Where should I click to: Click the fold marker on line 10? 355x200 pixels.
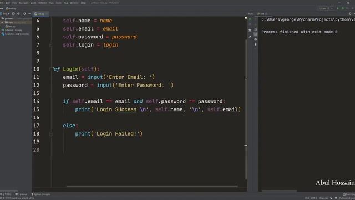51,69
